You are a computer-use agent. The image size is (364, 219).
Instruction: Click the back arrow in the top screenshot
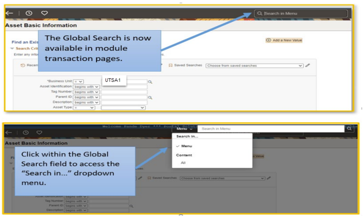coord(9,13)
